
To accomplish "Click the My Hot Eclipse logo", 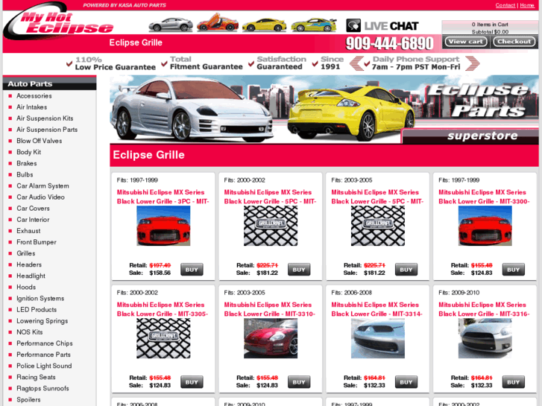I will pyautogui.click(x=59, y=22).
